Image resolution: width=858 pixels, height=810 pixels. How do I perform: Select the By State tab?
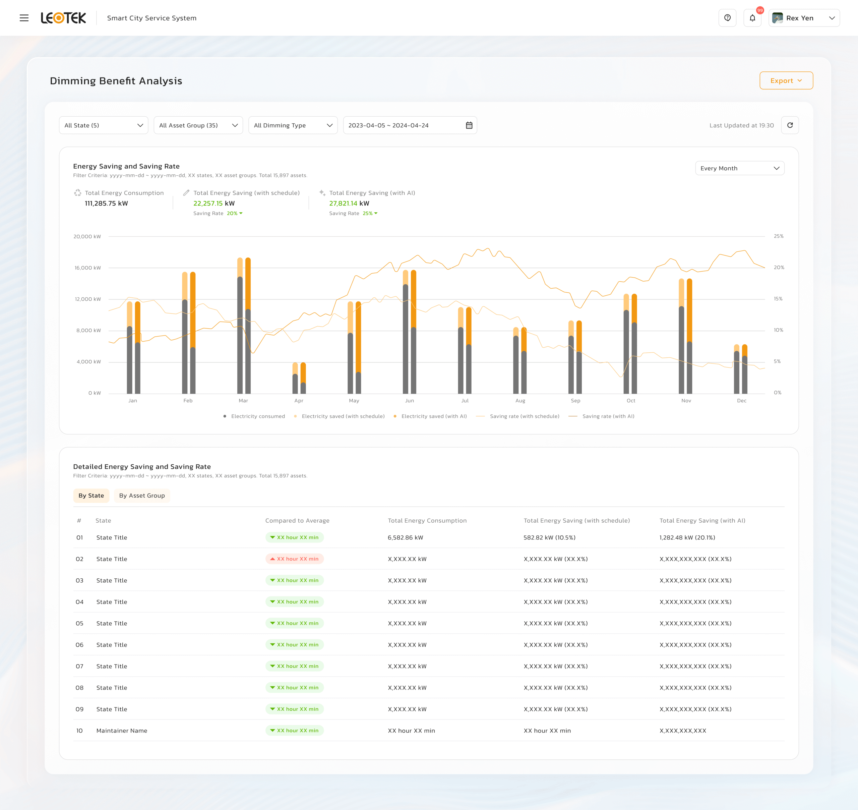tap(91, 495)
